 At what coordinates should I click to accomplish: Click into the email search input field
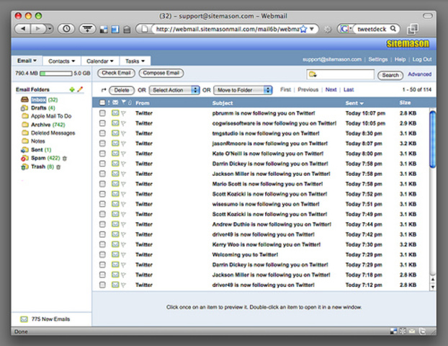[340, 74]
